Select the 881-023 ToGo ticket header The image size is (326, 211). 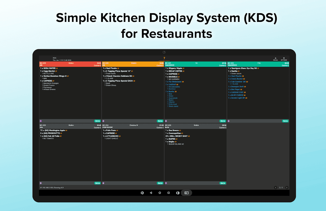[70, 126]
